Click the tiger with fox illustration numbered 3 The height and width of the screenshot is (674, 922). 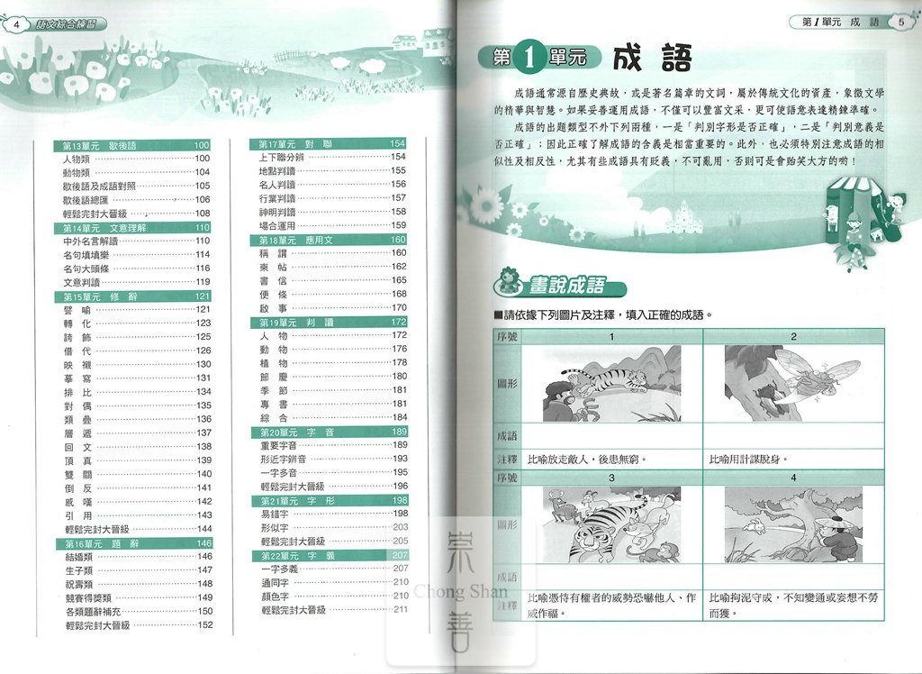point(611,524)
